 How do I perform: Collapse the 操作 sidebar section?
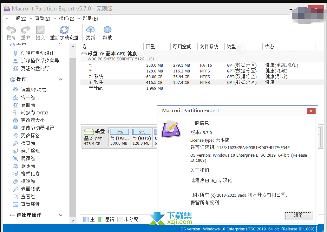(61, 79)
